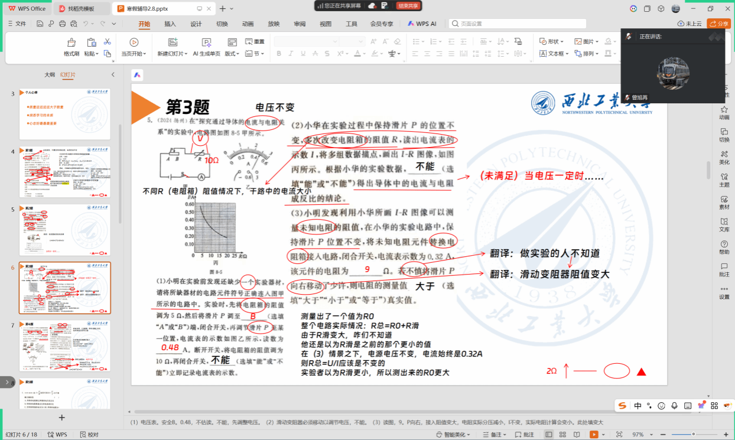
Task: Open the 素材 panel in right sidebar
Action: click(724, 201)
